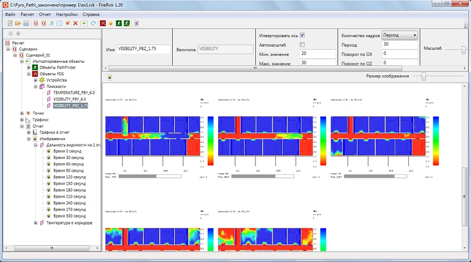Click the orange flame toolbar icon
This screenshot has height=262, width=471.
pos(111,23)
